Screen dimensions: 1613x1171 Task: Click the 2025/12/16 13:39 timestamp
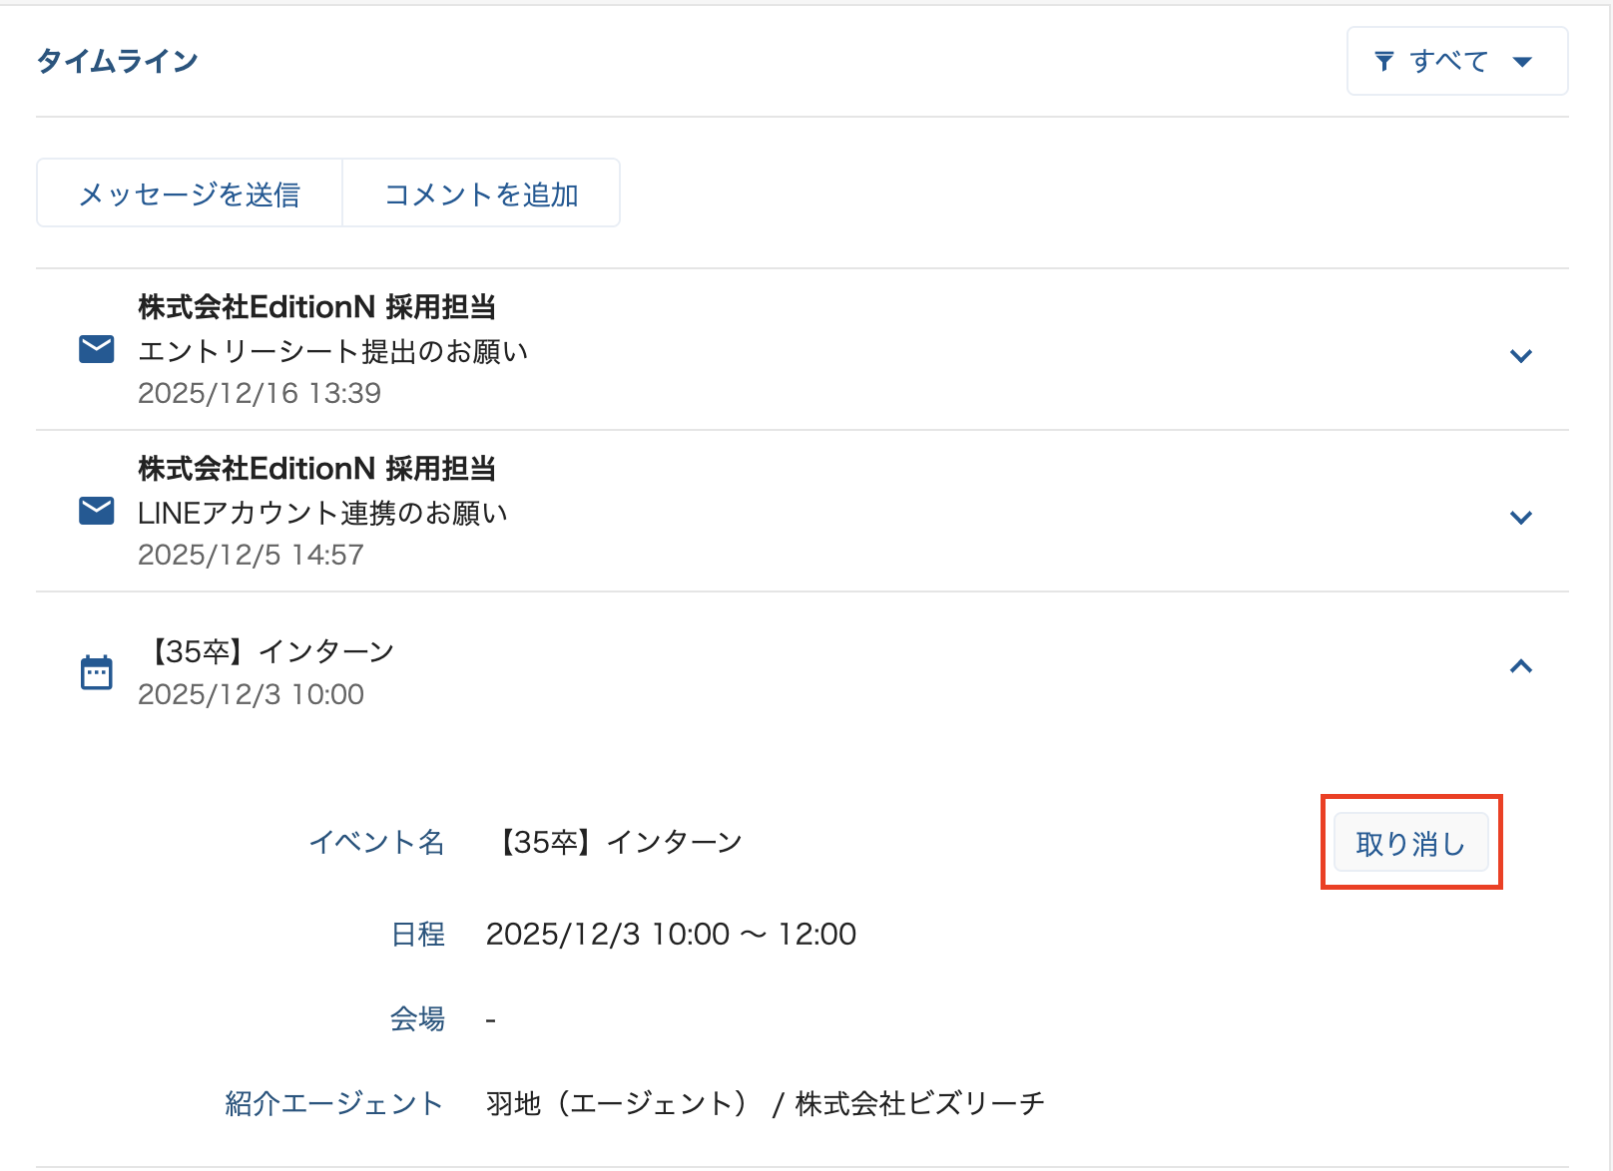[260, 393]
